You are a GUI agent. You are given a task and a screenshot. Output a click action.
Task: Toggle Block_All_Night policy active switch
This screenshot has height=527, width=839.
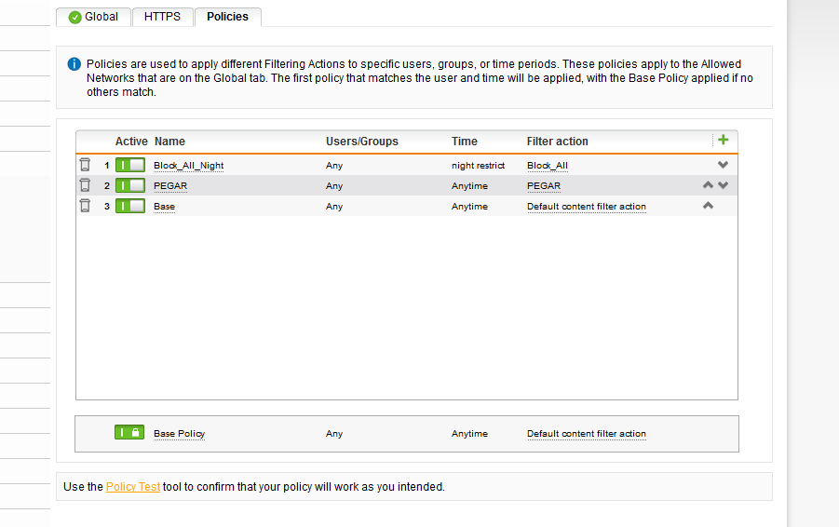pos(130,165)
